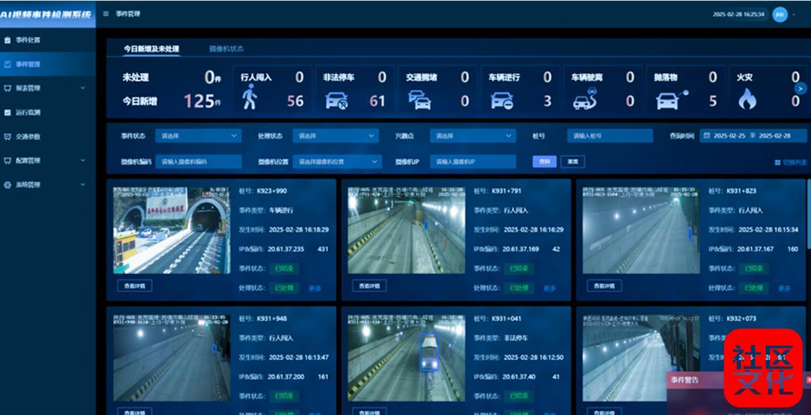Open the 事件状态 dropdown
Image resolution: width=811 pixels, height=415 pixels.
click(198, 136)
